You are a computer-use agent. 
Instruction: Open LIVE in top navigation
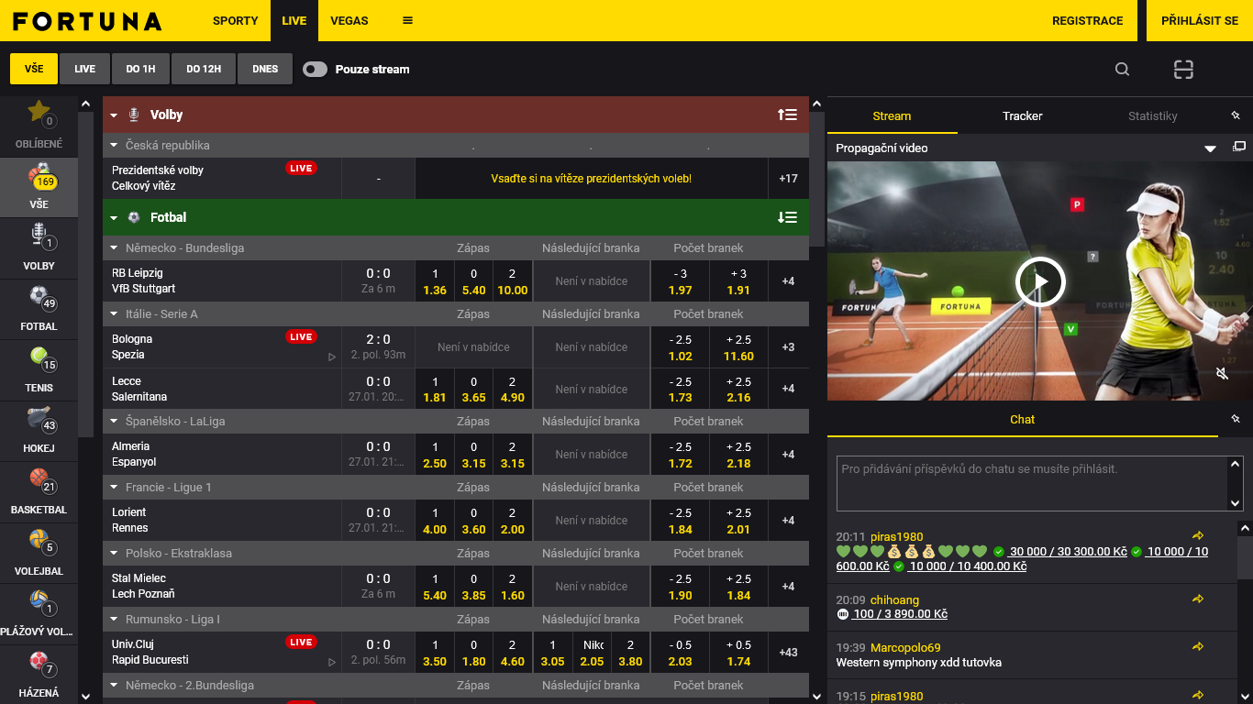(294, 20)
